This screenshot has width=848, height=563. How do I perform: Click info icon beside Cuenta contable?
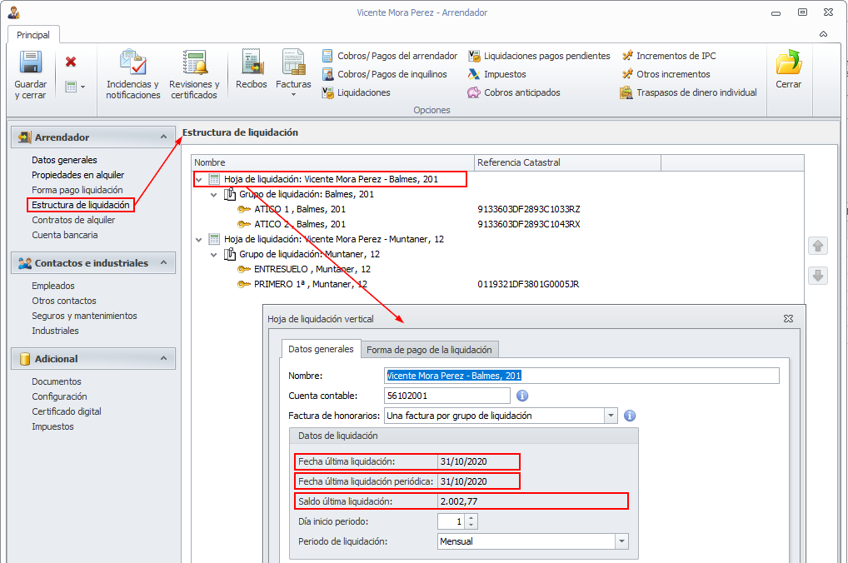pos(523,396)
